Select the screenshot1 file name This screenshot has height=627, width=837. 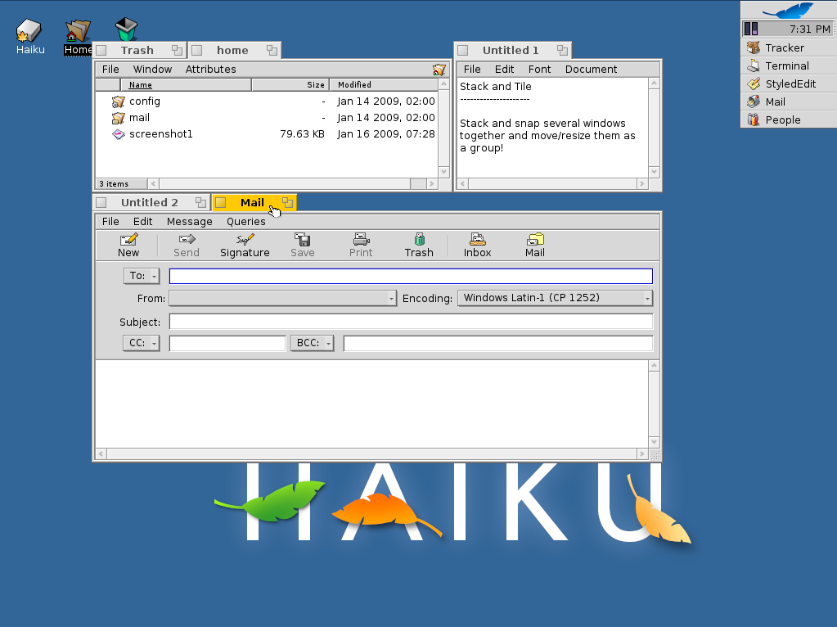point(160,134)
